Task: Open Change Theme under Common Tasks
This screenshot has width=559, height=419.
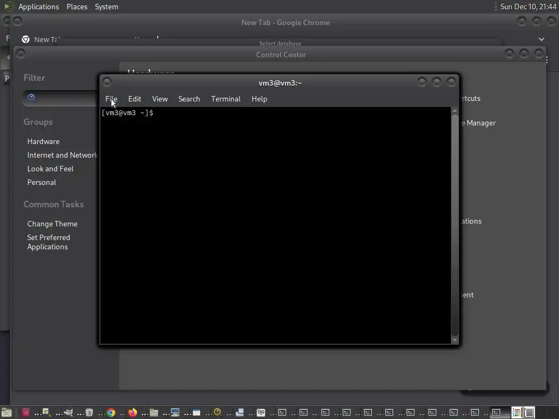Action: (52, 224)
